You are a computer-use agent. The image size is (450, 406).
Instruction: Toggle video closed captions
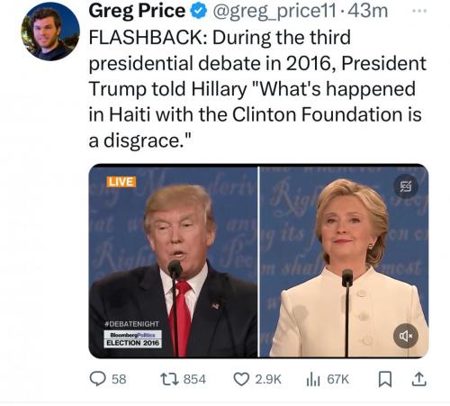[406, 186]
